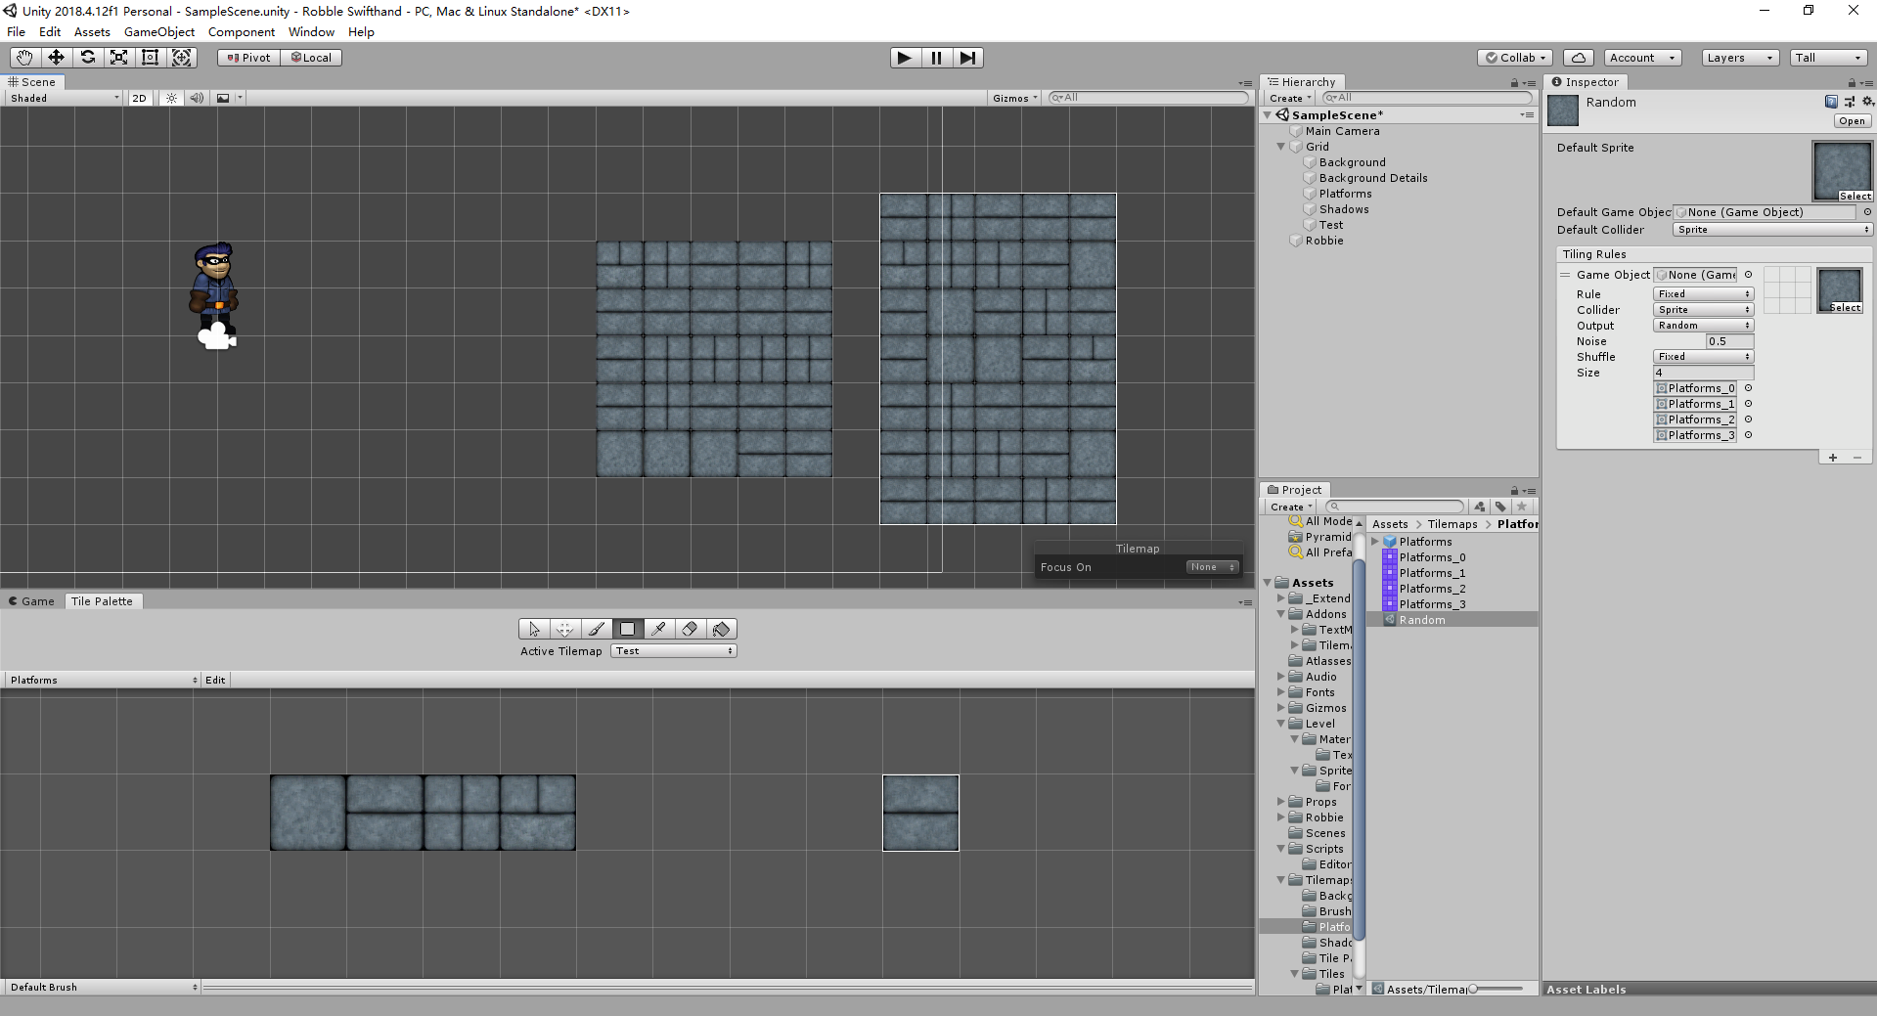Select the flood fill bucket tool
This screenshot has height=1016, width=1877.
[722, 629]
